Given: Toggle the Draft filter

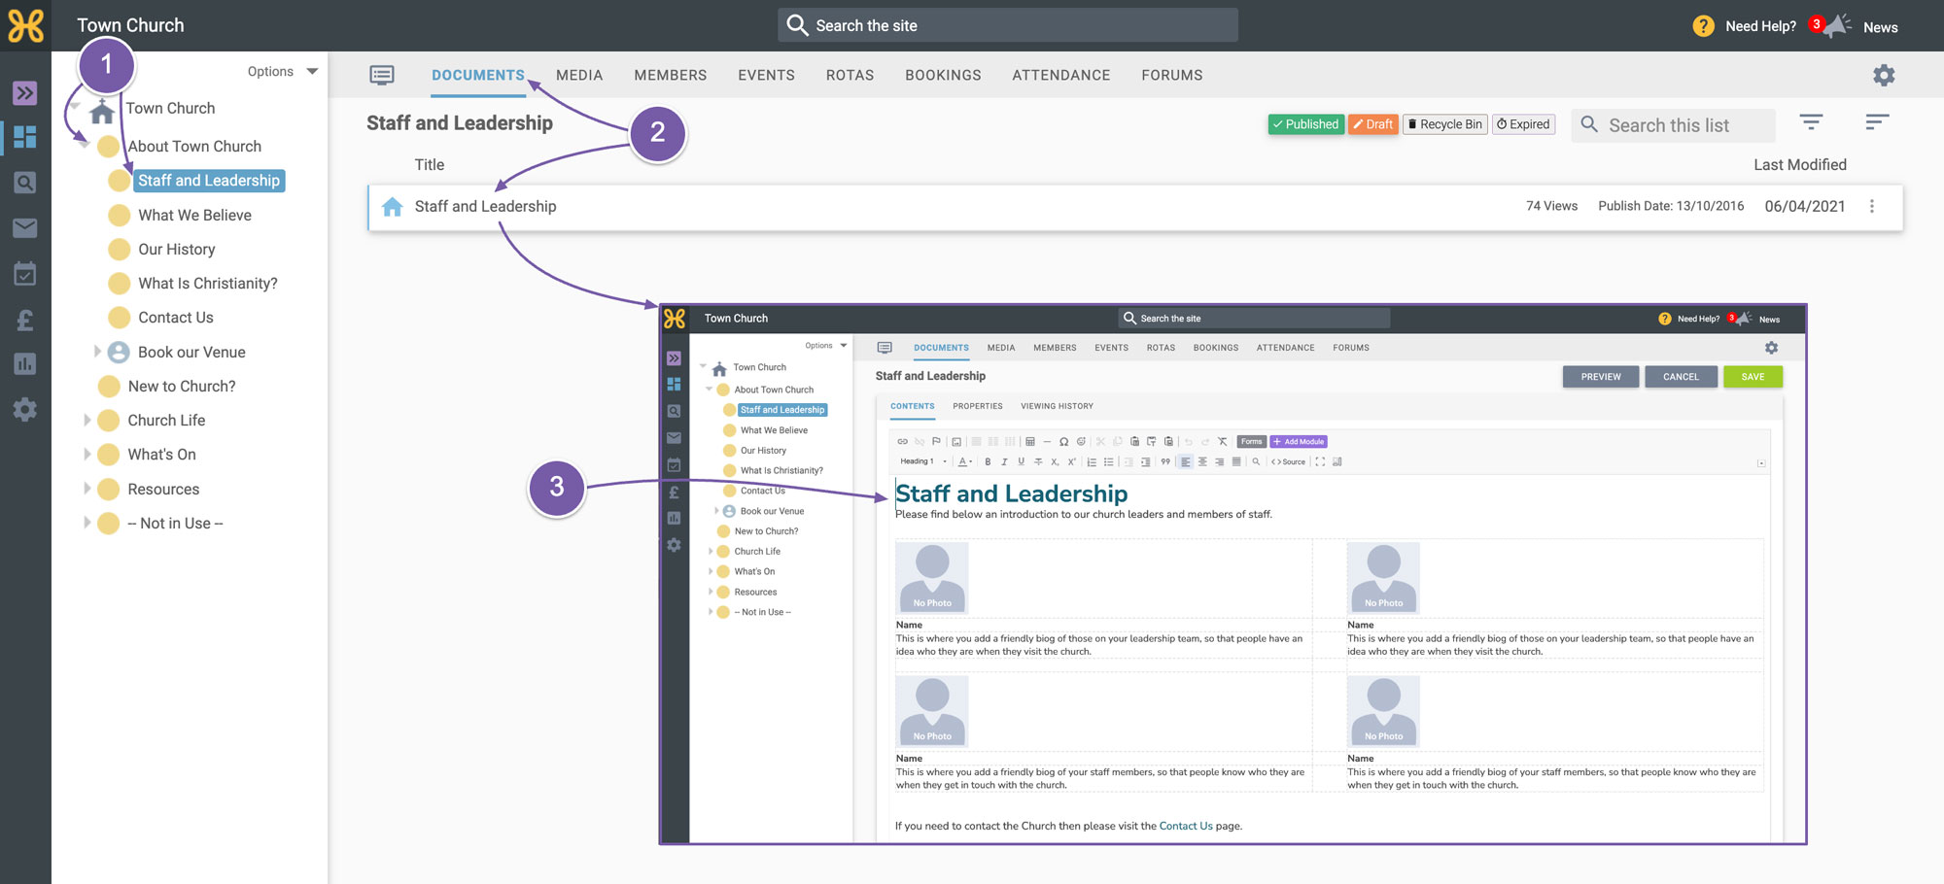Looking at the screenshot, I should click(1372, 124).
